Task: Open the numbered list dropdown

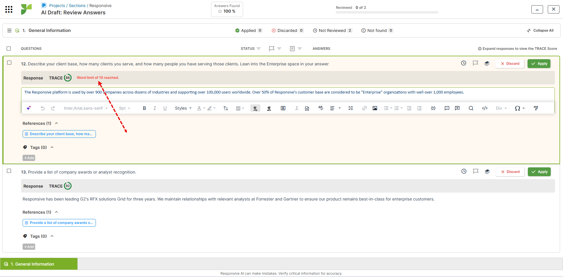Action: click(x=401, y=108)
